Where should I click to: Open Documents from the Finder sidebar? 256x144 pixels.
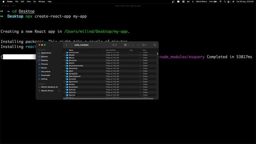44,72
